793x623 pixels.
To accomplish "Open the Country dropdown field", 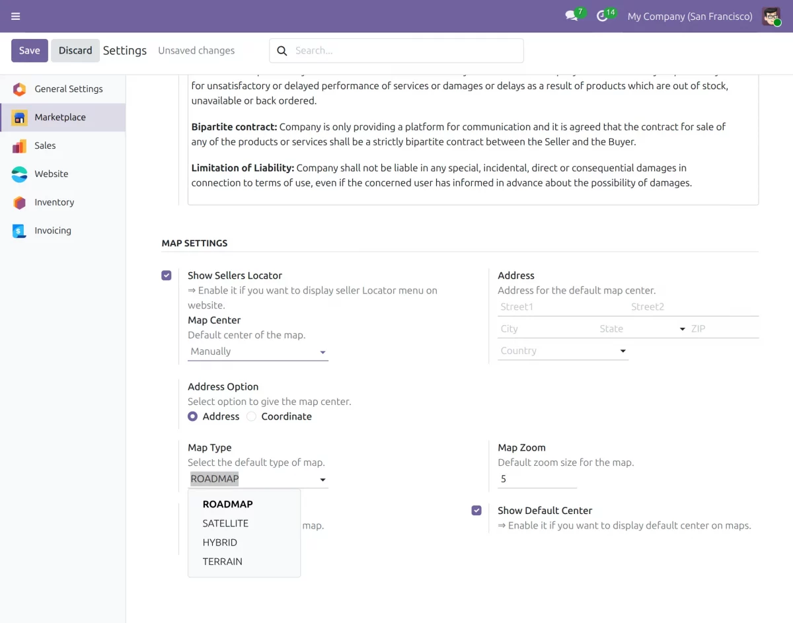I will tap(563, 351).
